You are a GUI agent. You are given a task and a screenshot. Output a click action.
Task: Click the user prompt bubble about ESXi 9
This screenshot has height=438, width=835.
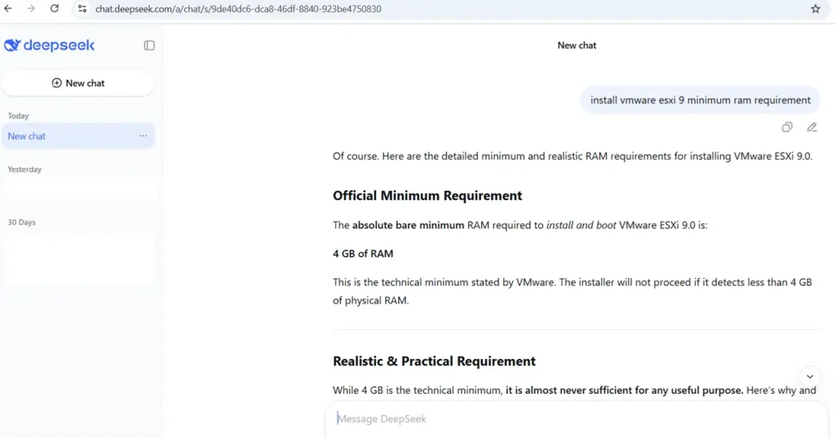click(700, 100)
